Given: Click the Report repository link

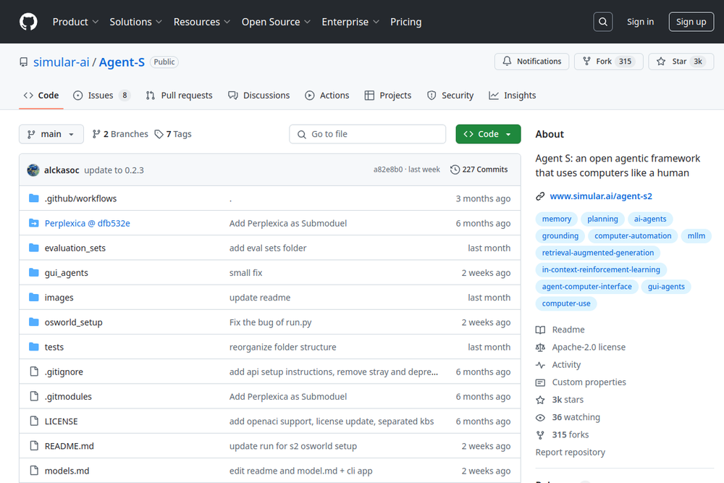Looking at the screenshot, I should click(571, 453).
